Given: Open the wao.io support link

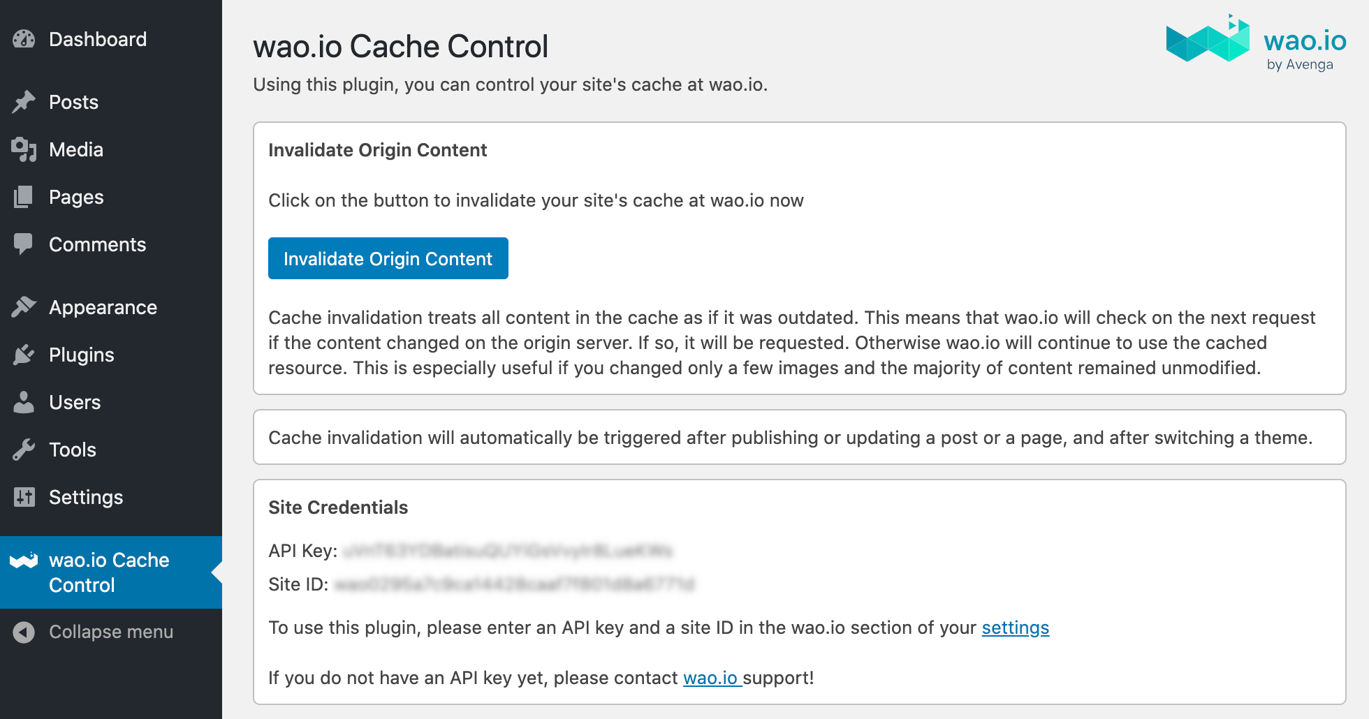Looking at the screenshot, I should [x=711, y=678].
